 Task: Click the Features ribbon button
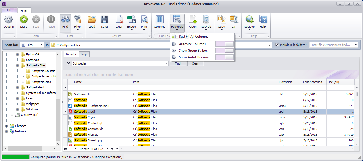[x=177, y=23]
